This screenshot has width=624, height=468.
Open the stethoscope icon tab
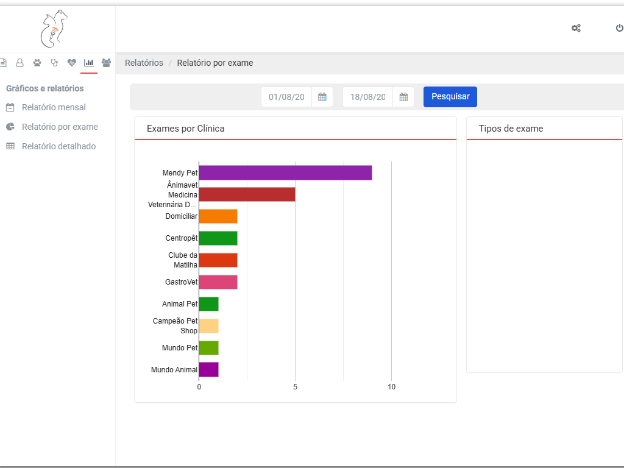pos(54,63)
